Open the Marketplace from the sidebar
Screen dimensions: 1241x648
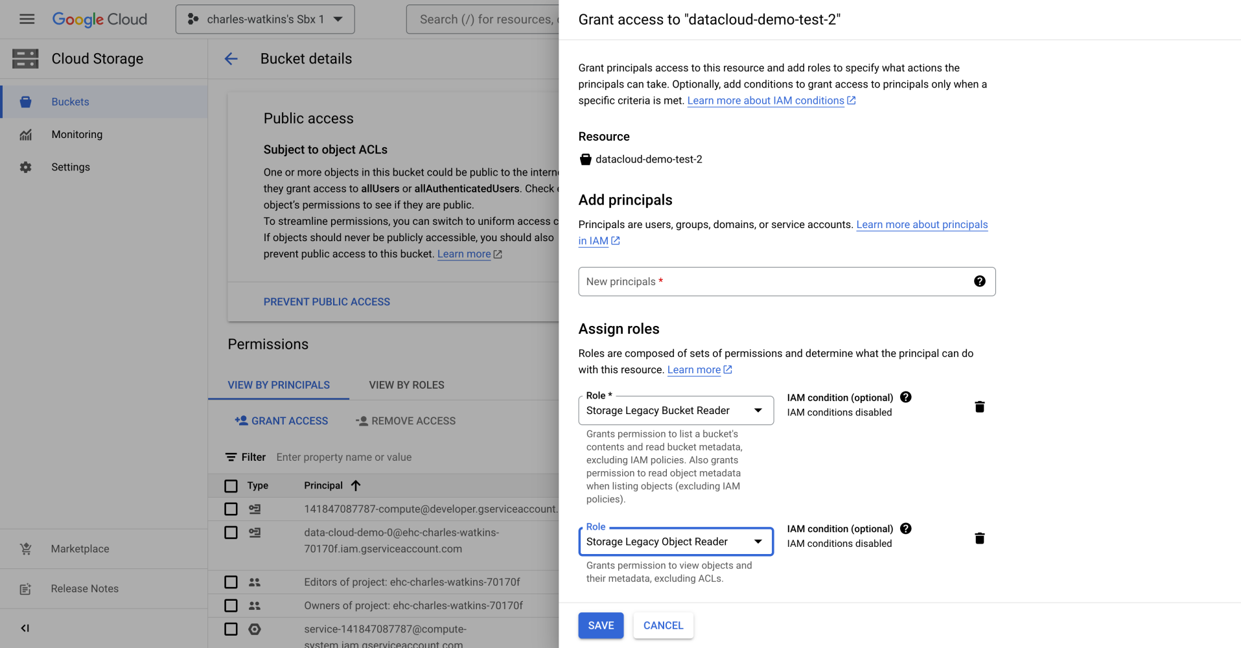tap(80, 548)
